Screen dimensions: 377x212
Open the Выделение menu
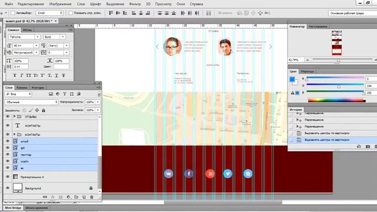pos(115,4)
